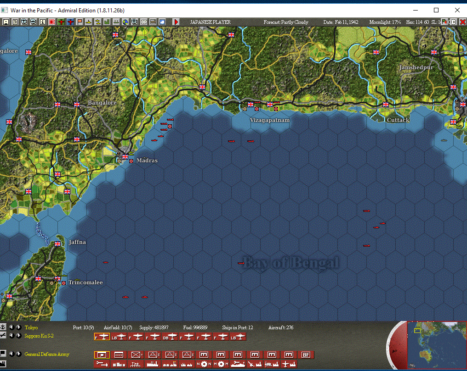Click the N gear N industry icon
This screenshot has height=371, width=467.
[x=204, y=364]
